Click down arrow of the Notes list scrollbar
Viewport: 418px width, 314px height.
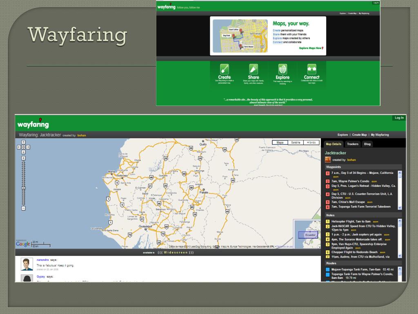tap(400, 256)
